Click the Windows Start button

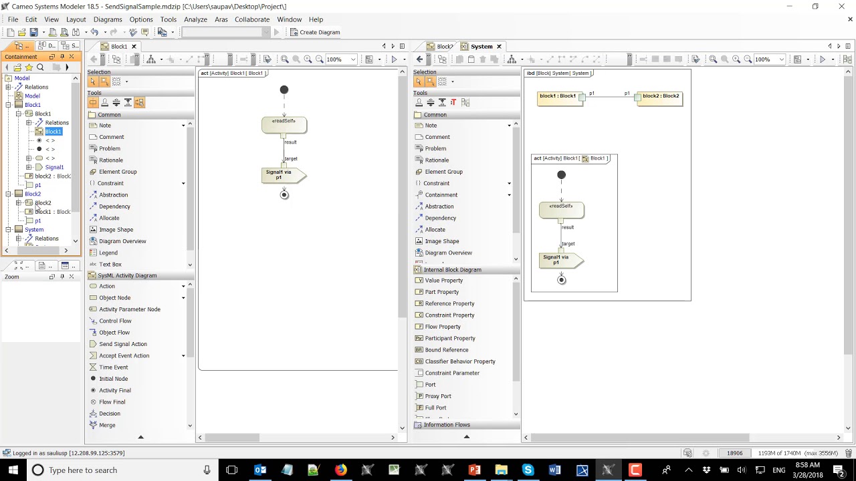13,470
